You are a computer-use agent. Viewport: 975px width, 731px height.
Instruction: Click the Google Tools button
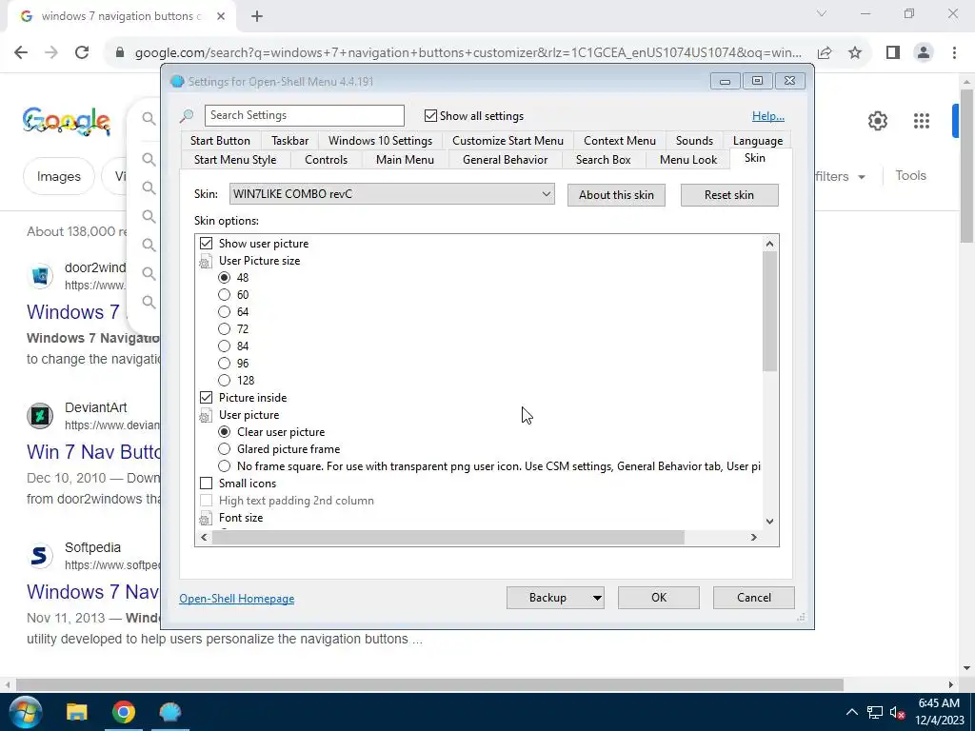coord(910,176)
